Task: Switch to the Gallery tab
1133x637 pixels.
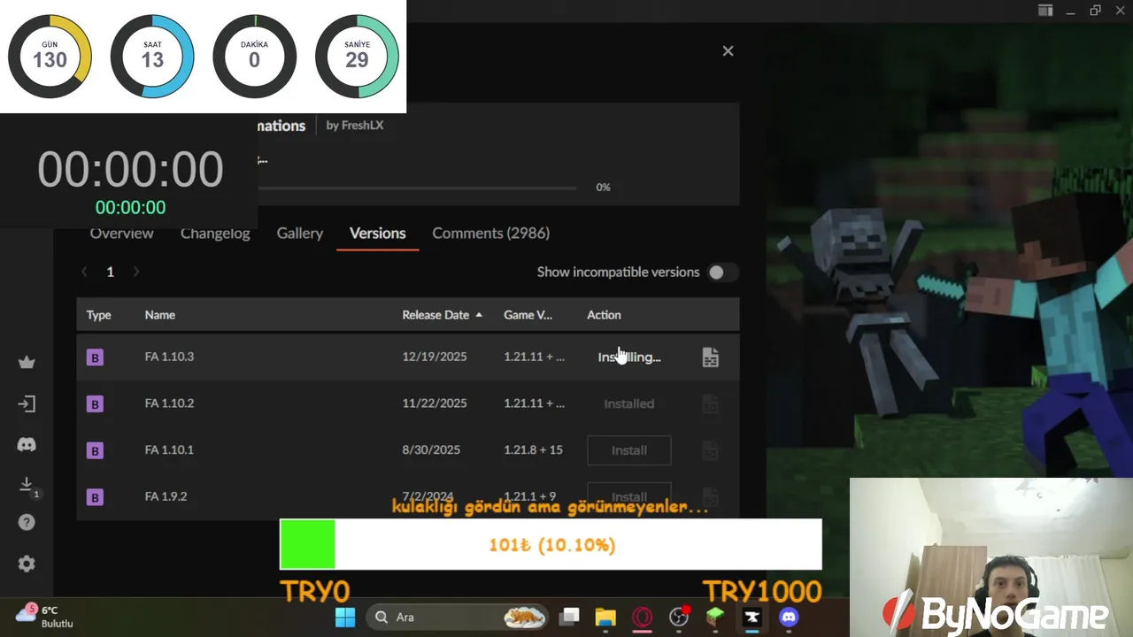Action: pyautogui.click(x=299, y=234)
